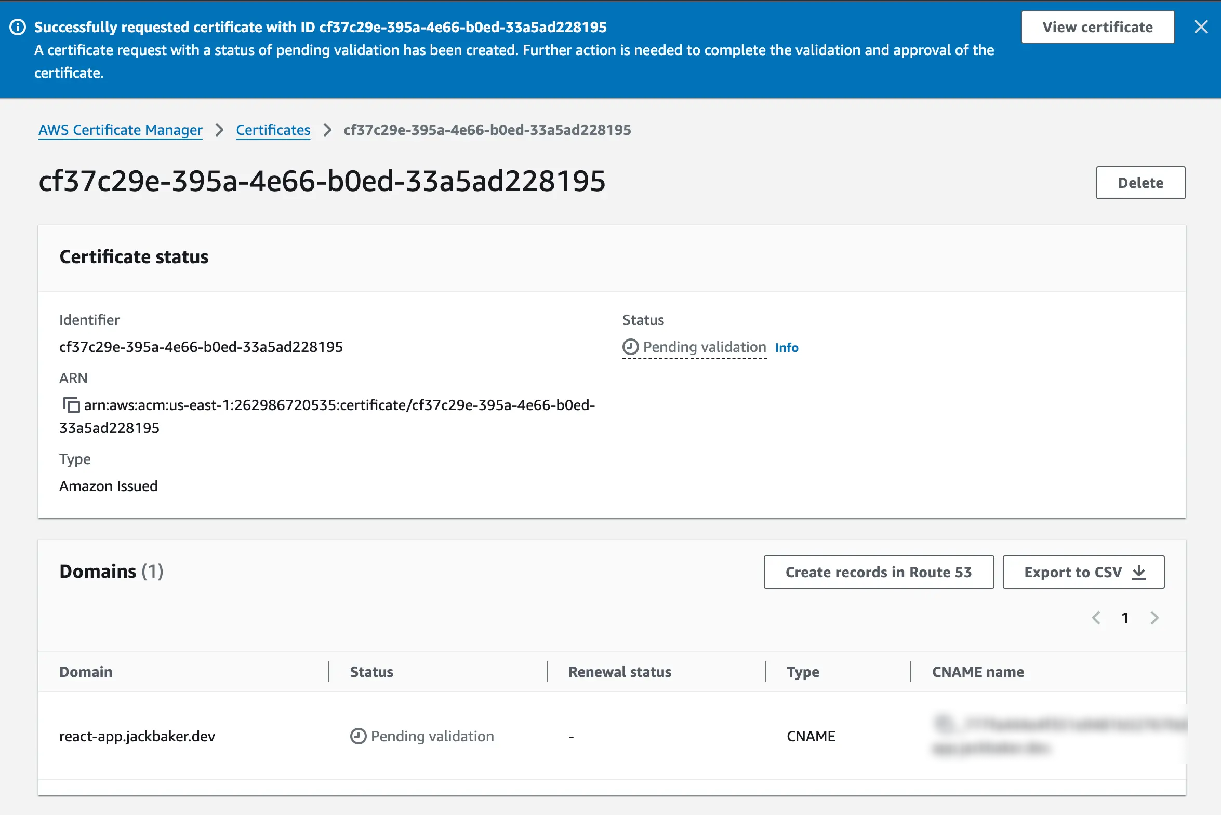Screen dimensions: 1221x815
Task: Open AWS Certificate Manager breadcrumb link
Action: pyautogui.click(x=120, y=130)
